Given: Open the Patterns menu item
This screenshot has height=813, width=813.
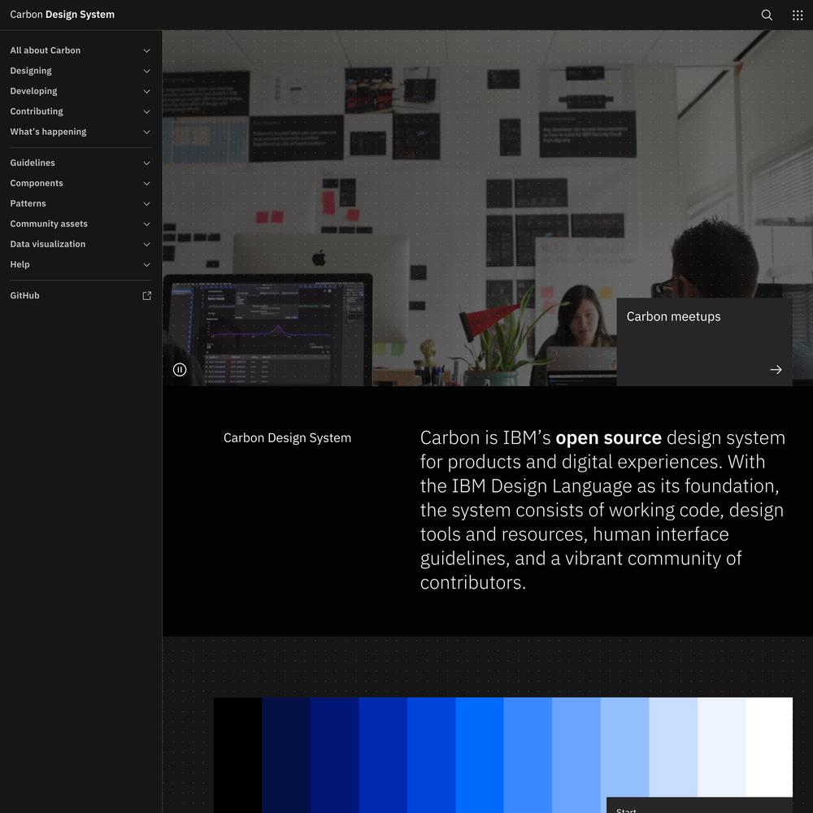Looking at the screenshot, I should (x=80, y=203).
